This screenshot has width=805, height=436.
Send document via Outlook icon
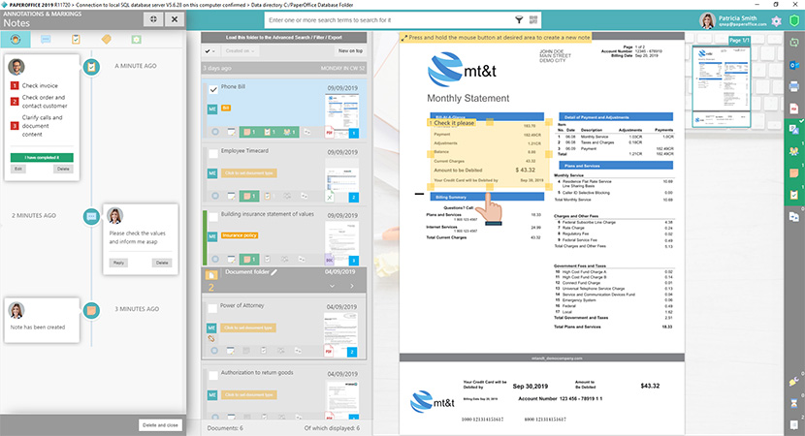(x=793, y=65)
